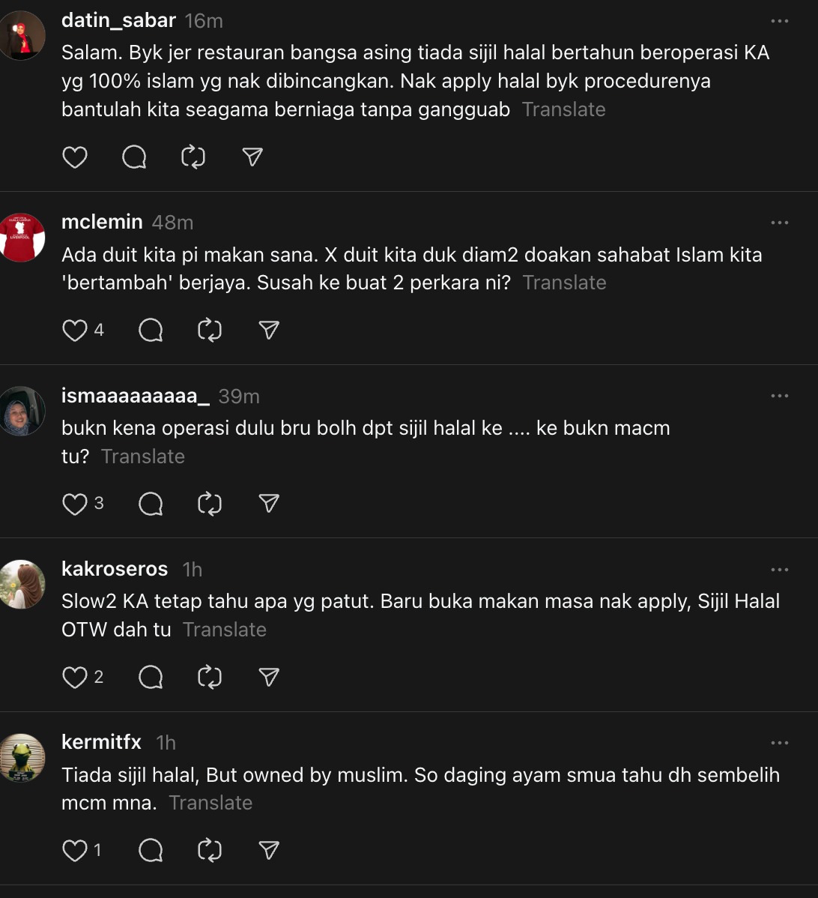Share mclemin's comment using the paper plane icon

point(267,330)
